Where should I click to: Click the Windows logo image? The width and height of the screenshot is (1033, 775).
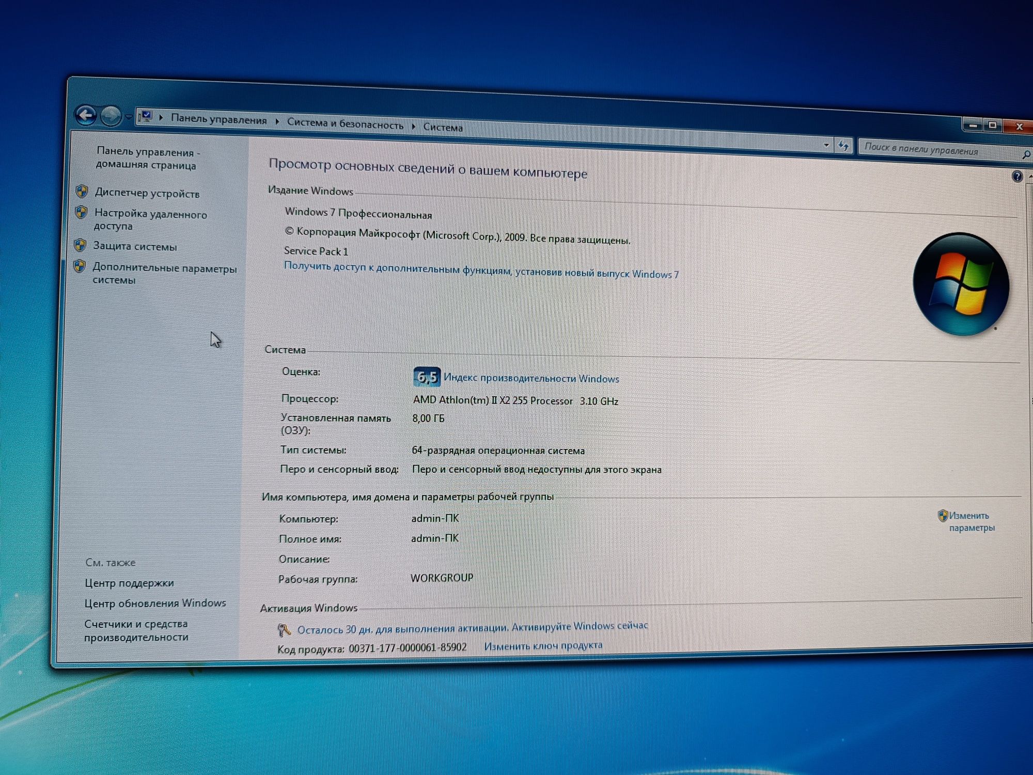click(961, 284)
